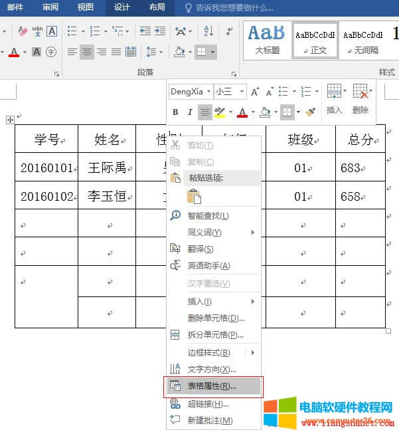Choose 超链接(H) in context menu
Image resolution: width=399 pixels, height=434 pixels.
pos(214,404)
